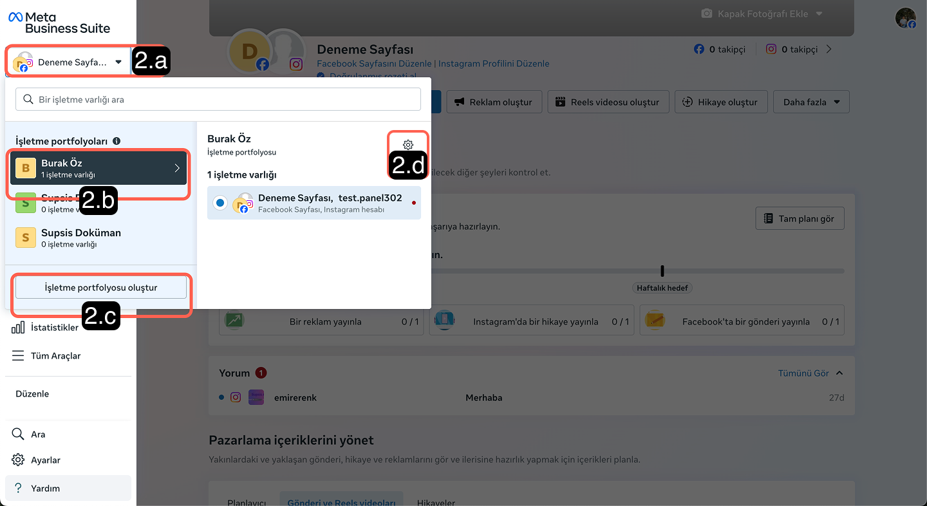The width and height of the screenshot is (927, 506).
Task: Open Ayarlar from the sidebar
Action: click(45, 460)
